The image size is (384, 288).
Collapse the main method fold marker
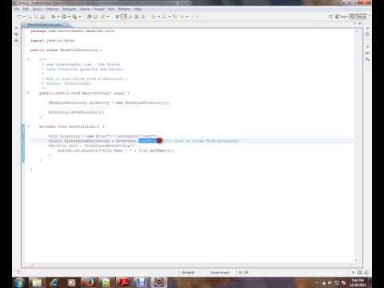point(29,93)
